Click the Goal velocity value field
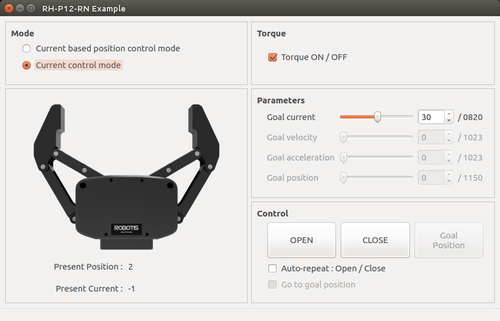This screenshot has height=321, width=500. [430, 137]
